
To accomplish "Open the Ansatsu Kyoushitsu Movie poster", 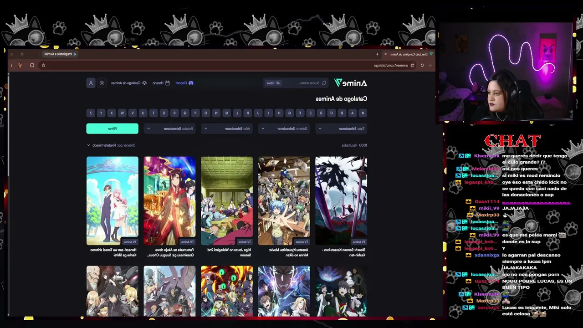I will (x=284, y=201).
